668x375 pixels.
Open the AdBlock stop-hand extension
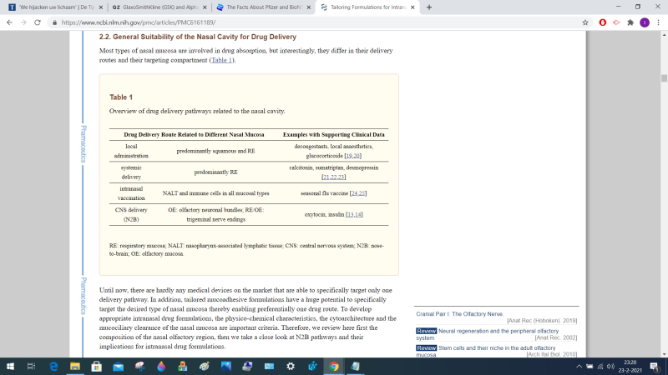[x=602, y=22]
